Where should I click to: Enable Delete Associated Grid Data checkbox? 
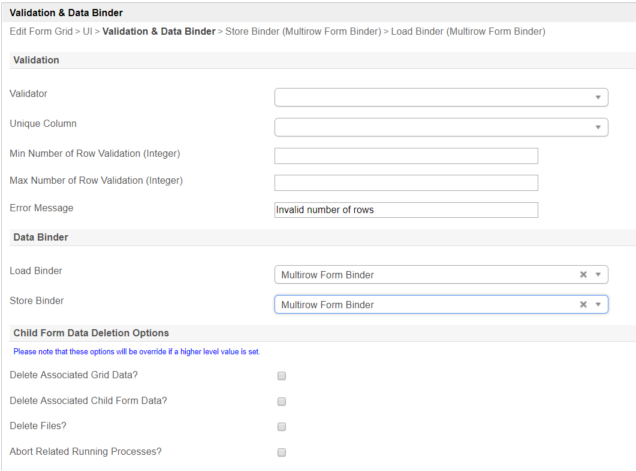click(x=282, y=376)
